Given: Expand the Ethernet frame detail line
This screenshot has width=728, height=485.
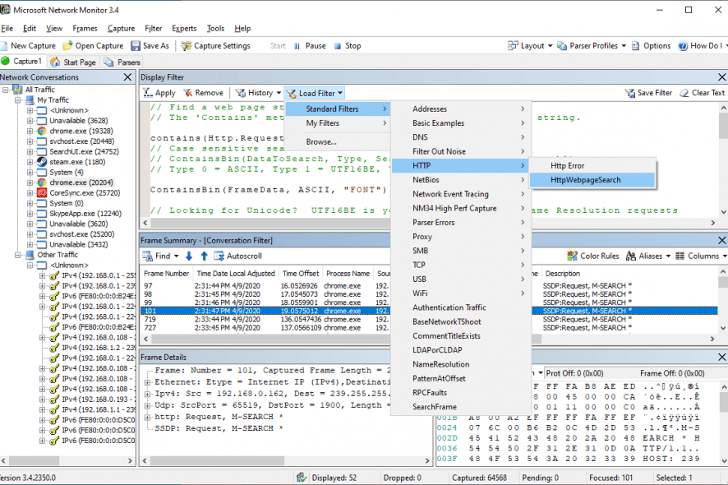Looking at the screenshot, I should 148,382.
